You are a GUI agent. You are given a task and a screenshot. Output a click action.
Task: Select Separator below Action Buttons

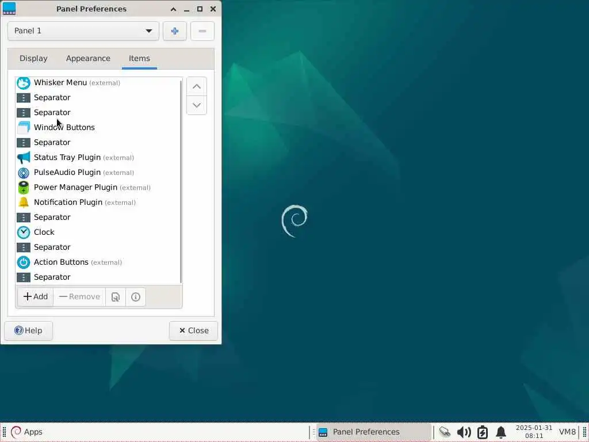98,277
